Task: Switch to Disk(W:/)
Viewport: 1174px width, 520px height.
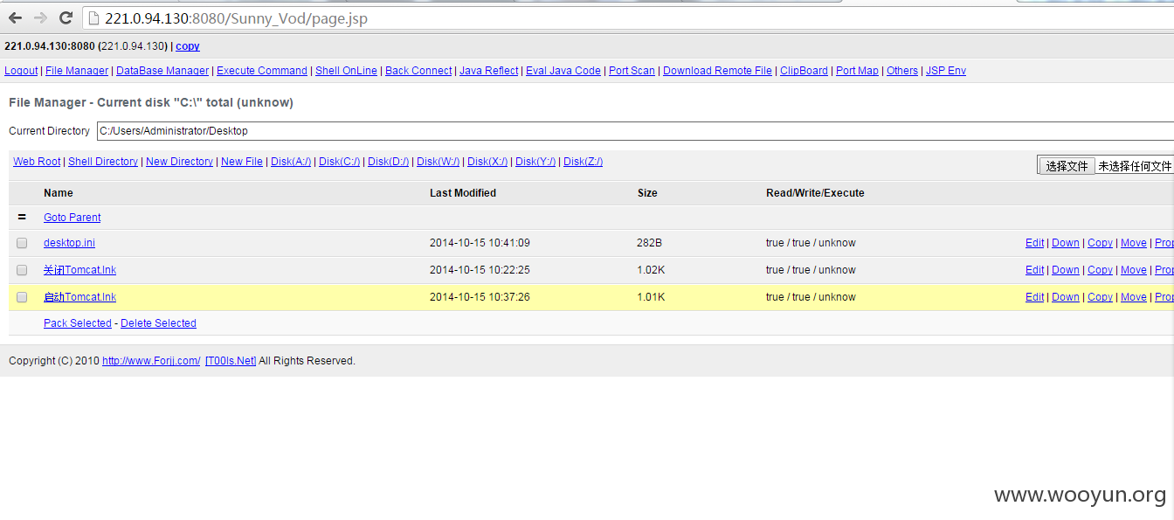Action: [x=438, y=162]
